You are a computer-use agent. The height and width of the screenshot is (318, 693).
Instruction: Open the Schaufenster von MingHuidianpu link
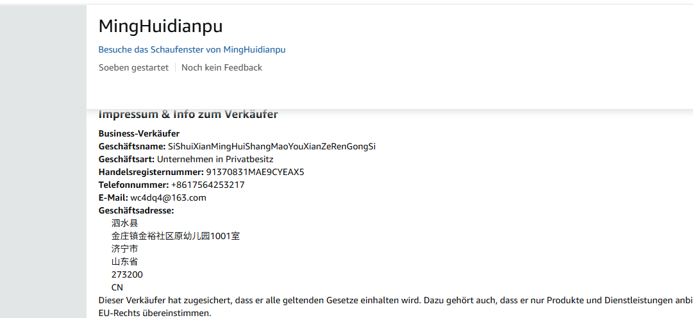tap(192, 49)
